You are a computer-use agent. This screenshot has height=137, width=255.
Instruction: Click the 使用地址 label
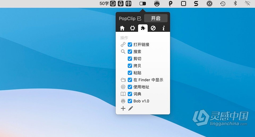(141, 87)
